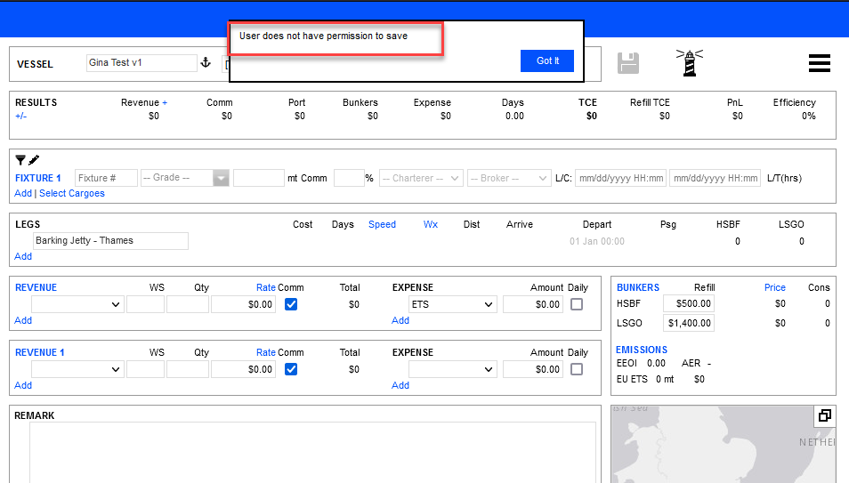Screen dimensions: 849x483
Task: Toggle the Comm checkbox in the Revenue row
Action: coord(291,304)
